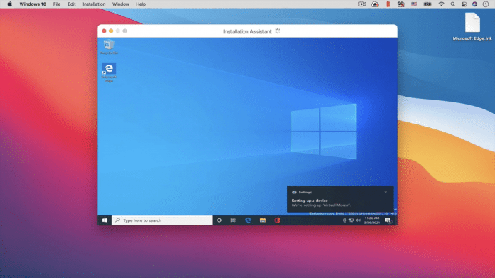Click the volume icon in system tray
This screenshot has width=495, height=278.
[x=358, y=220]
